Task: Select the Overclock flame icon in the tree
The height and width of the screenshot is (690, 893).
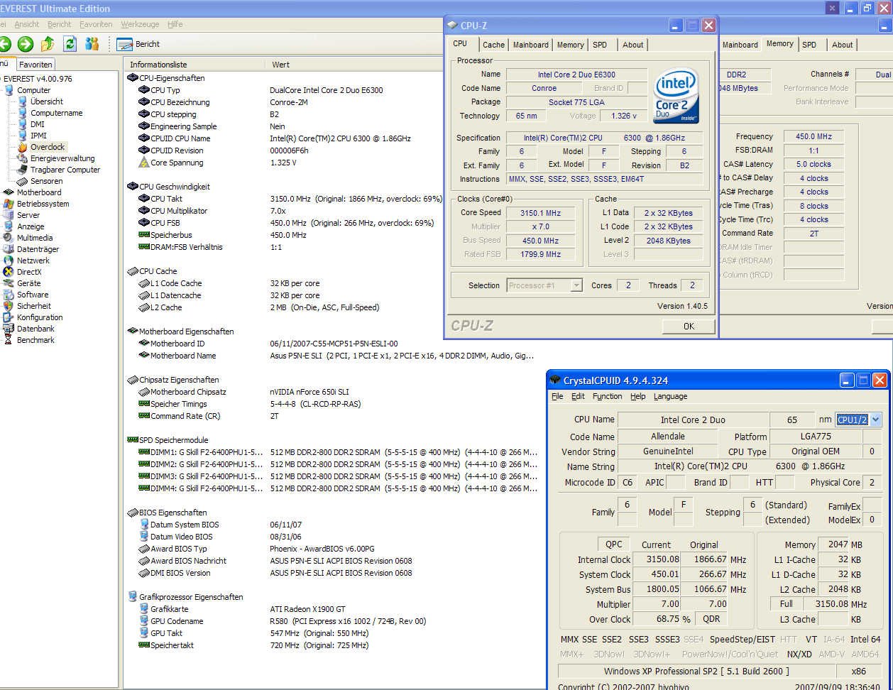Action: click(x=23, y=147)
